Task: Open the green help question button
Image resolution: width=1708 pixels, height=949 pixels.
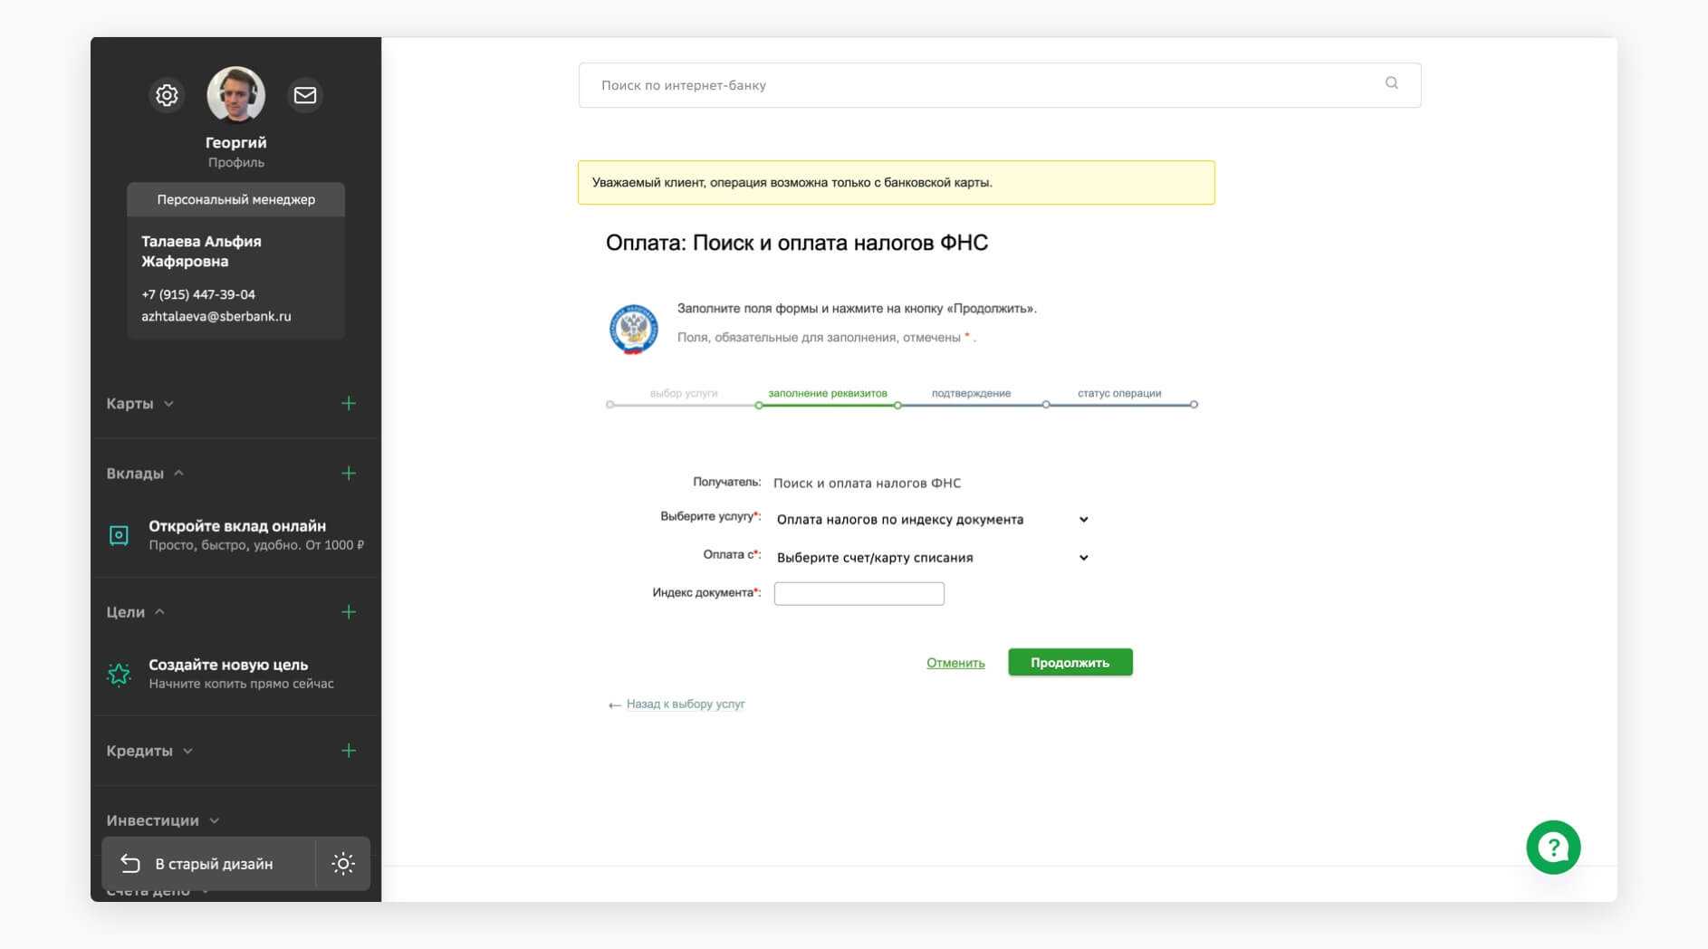Action: 1552,848
